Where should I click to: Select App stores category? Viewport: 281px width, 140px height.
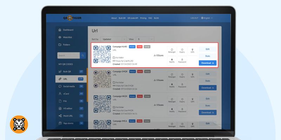pyautogui.click(x=71, y=123)
